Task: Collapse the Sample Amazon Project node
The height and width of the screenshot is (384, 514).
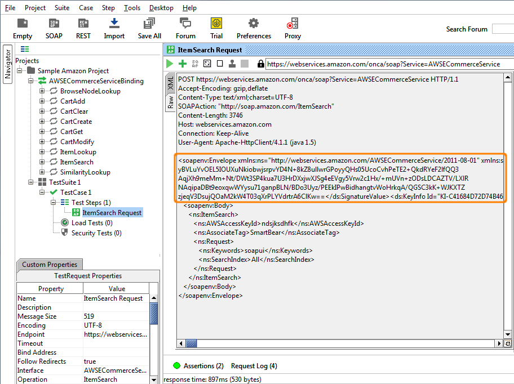Action: [x=20, y=70]
